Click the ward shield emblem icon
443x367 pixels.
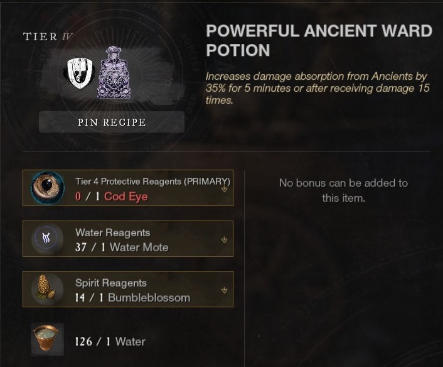point(79,73)
